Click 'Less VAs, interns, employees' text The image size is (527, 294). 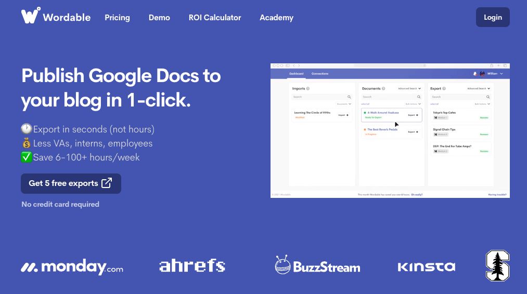tap(93, 143)
